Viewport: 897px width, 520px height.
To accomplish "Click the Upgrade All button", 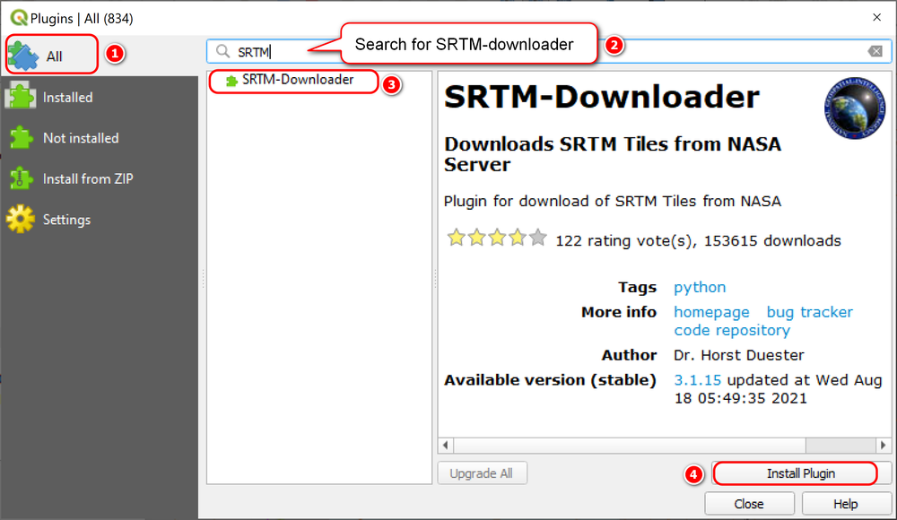I will pyautogui.click(x=482, y=473).
